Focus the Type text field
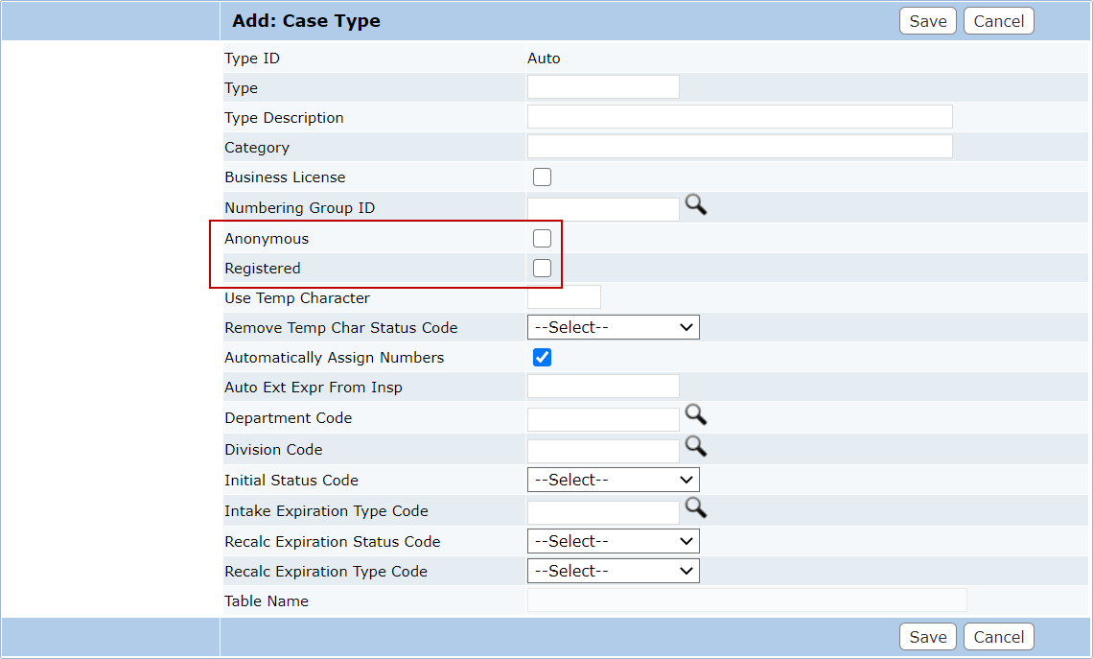This screenshot has width=1093, height=659. coord(603,88)
